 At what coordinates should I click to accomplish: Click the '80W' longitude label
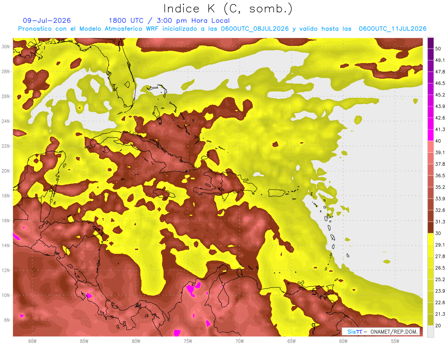(136, 342)
